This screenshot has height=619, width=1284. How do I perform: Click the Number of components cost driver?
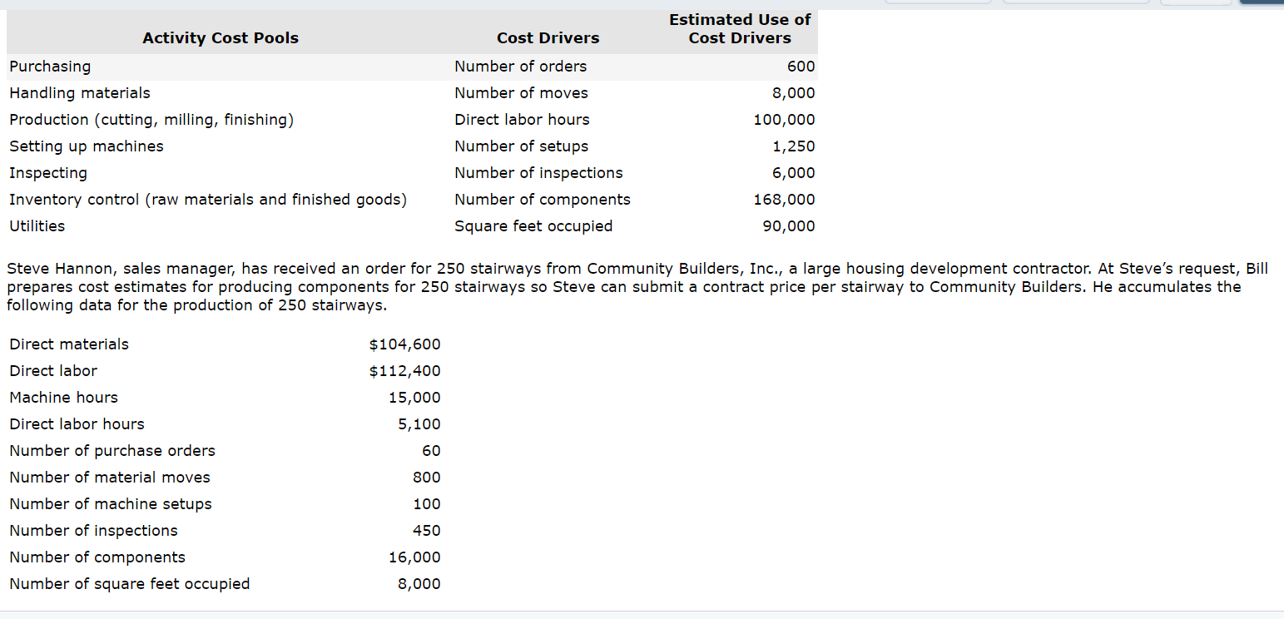(543, 199)
